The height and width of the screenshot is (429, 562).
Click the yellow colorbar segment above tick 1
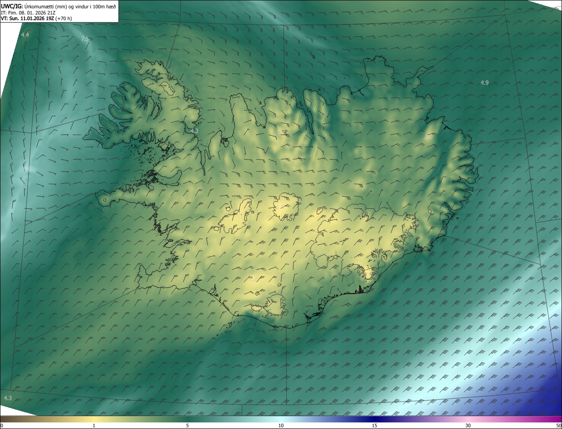point(94,419)
